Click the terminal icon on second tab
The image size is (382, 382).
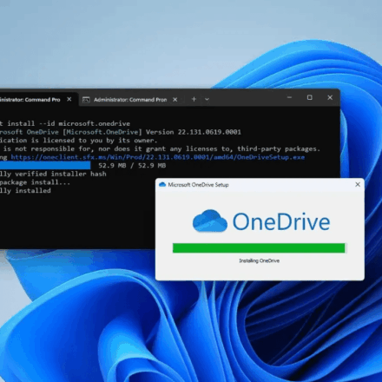[86, 100]
